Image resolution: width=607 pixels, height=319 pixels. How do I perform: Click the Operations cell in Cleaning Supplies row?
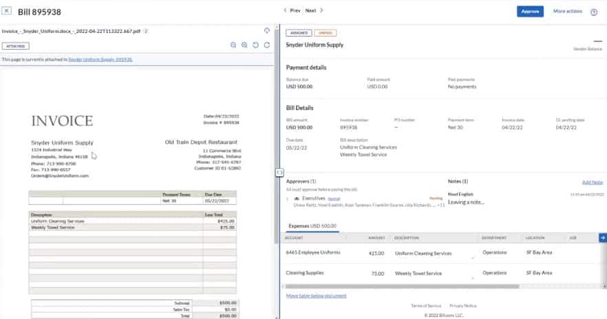[494, 273]
